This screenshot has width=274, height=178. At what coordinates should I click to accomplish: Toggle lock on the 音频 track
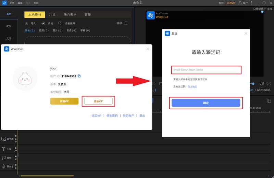[16, 159]
